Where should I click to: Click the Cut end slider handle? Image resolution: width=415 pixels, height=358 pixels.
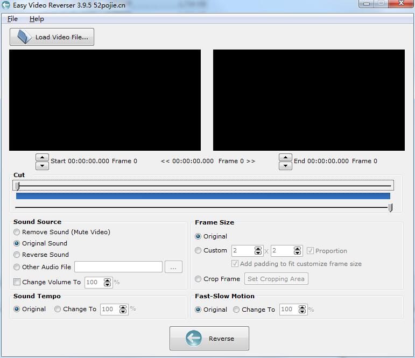pos(390,207)
